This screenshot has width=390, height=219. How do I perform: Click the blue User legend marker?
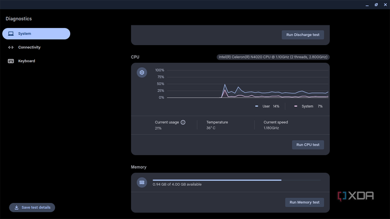tap(256, 106)
